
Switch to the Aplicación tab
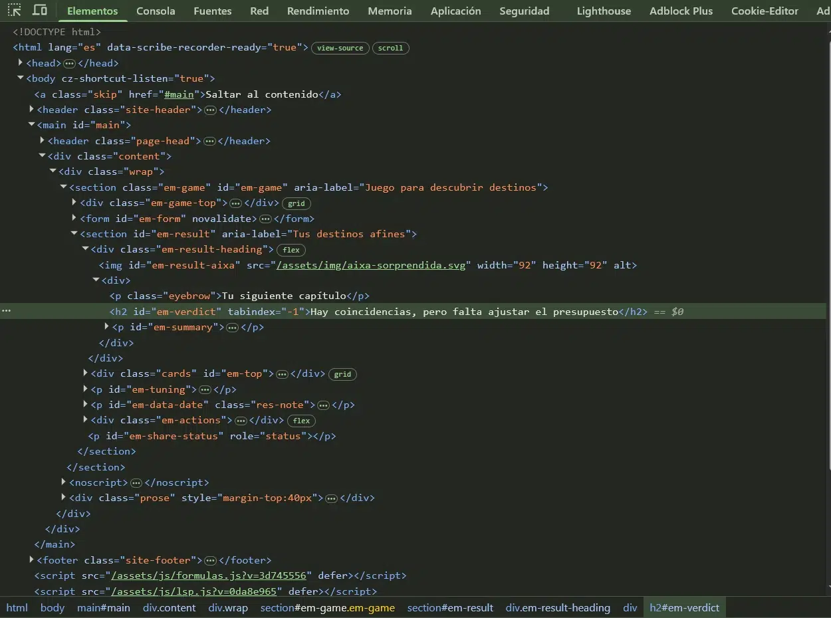pos(455,11)
